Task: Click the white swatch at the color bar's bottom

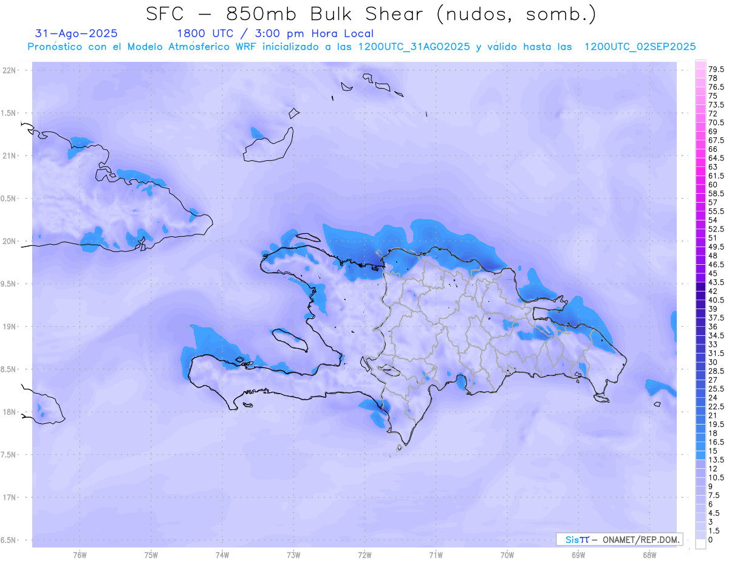Action: tap(700, 544)
